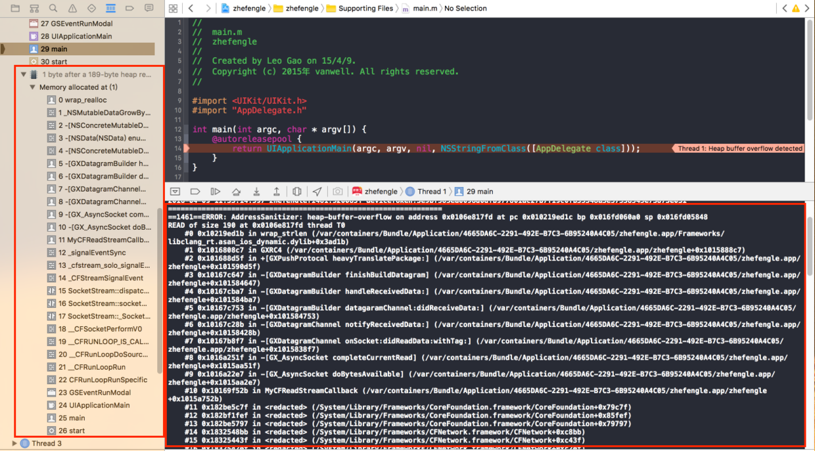
Task: Switch to the breakpoint navigator icon
Action: coord(130,9)
